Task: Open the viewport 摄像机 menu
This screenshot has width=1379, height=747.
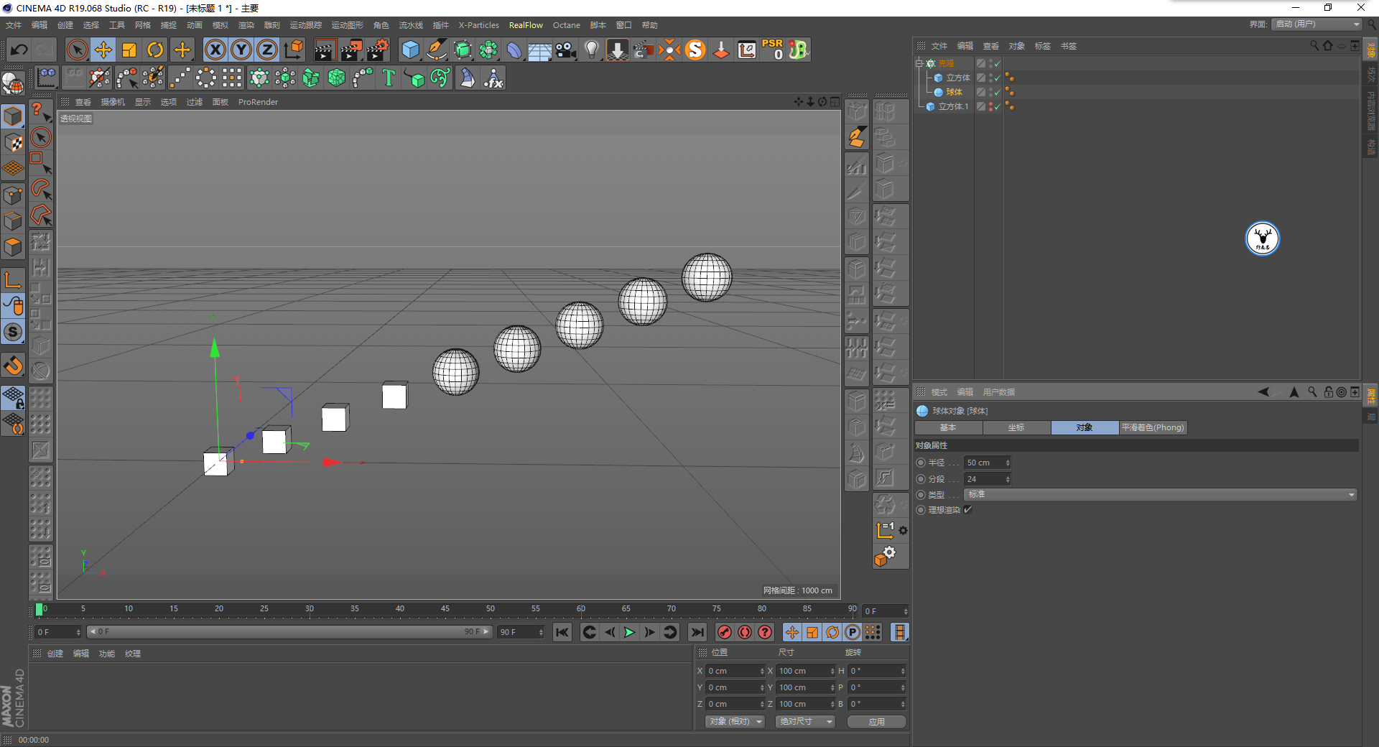Action: coord(113,102)
